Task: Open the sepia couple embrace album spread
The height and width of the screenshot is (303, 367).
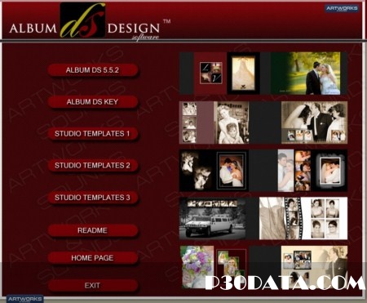Action: pyautogui.click(x=314, y=123)
